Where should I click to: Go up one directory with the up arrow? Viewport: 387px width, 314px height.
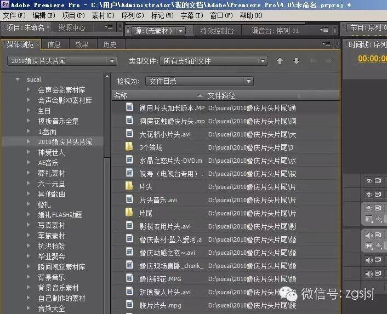pos(280,61)
